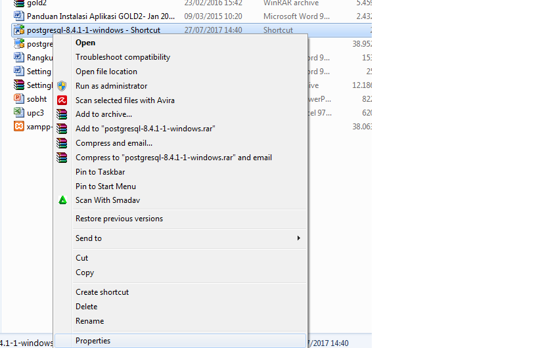Select the xampp file name
This screenshot has width=538, height=348.
(39, 127)
